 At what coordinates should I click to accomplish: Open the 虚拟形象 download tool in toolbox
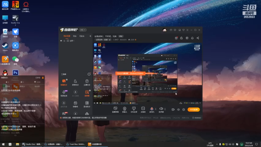point(64,104)
